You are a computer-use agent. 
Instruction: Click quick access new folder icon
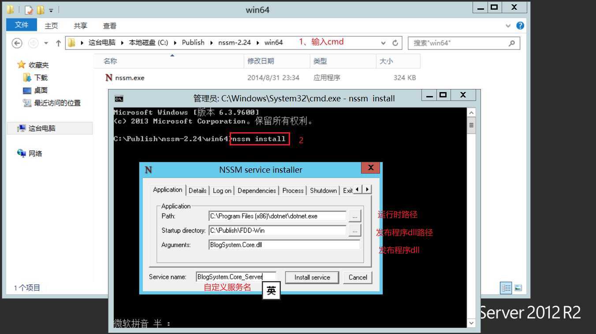[x=41, y=10]
